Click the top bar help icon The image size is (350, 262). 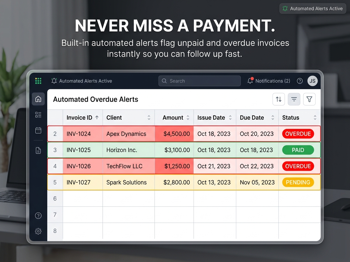(x=300, y=81)
